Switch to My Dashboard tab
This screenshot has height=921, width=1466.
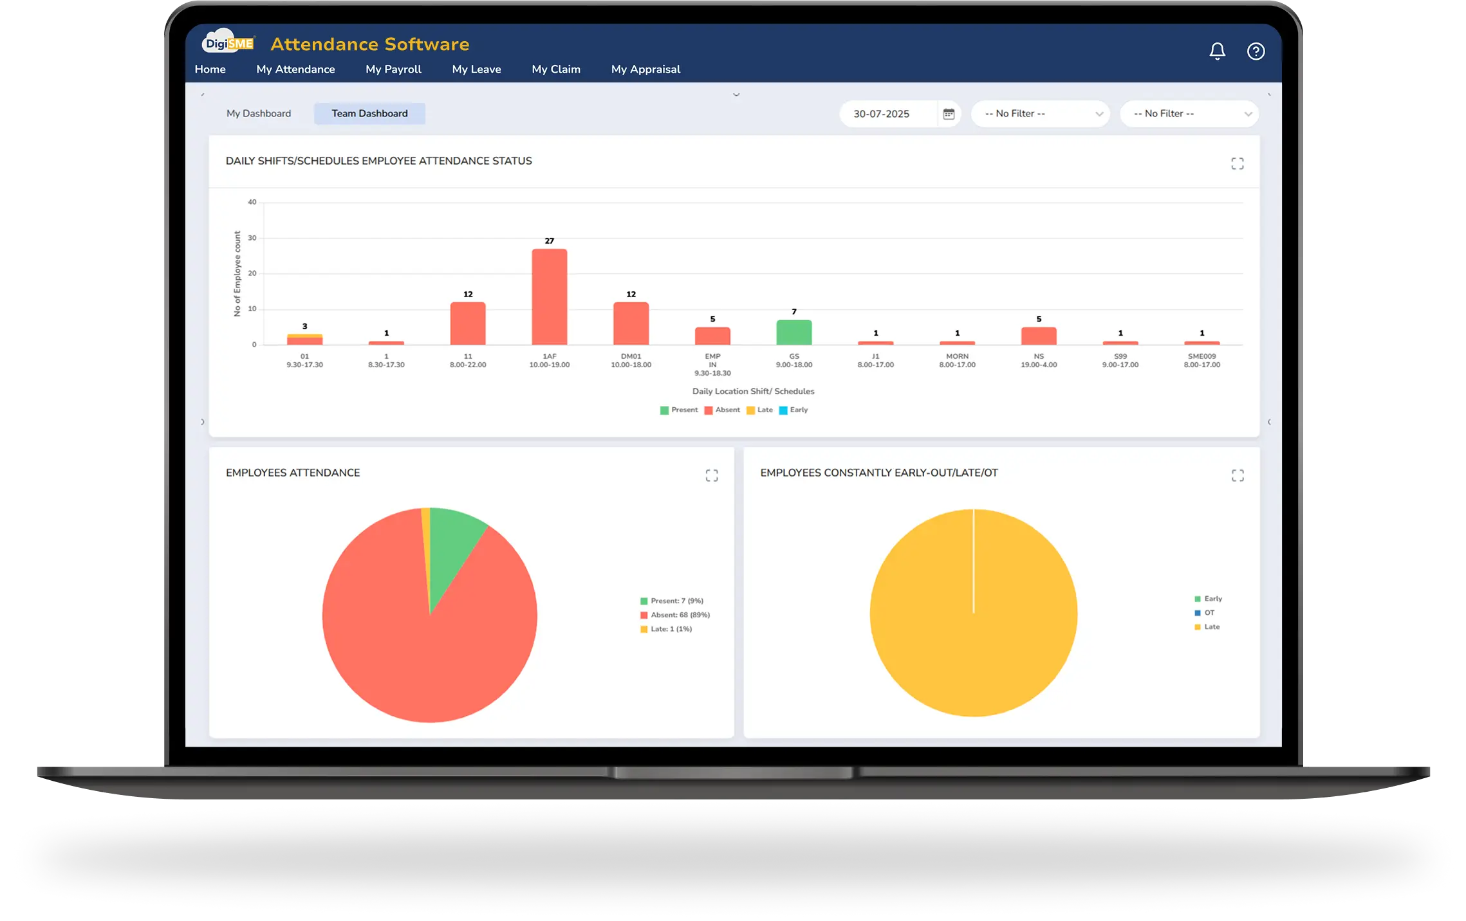[258, 113]
